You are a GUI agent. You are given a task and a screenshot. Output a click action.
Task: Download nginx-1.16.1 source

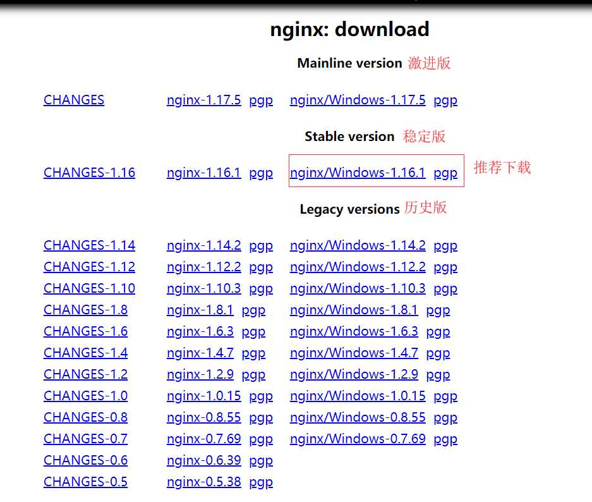coord(204,173)
